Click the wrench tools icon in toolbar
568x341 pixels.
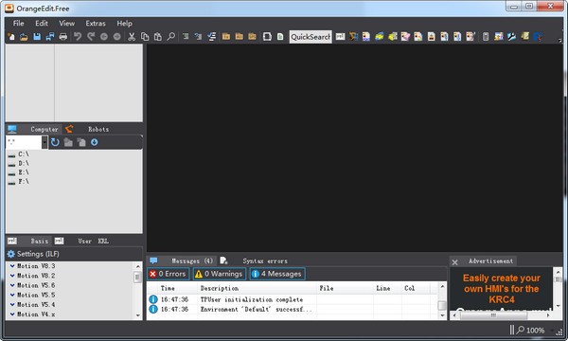pyautogui.click(x=511, y=37)
